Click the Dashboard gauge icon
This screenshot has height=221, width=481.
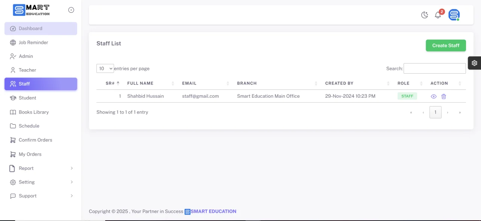[x=13, y=29]
